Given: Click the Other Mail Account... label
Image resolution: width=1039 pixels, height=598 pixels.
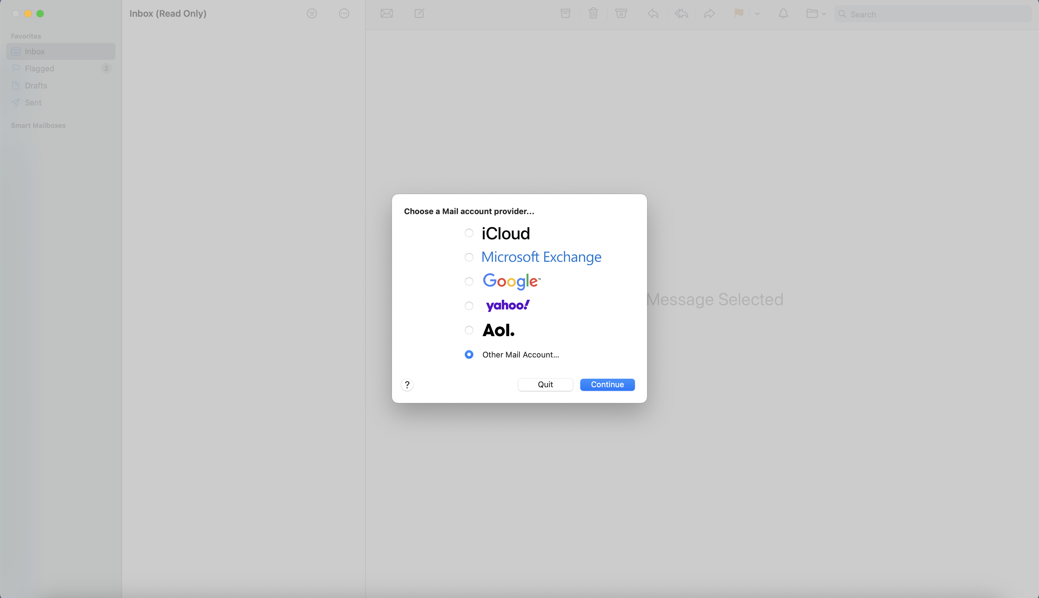Looking at the screenshot, I should 520,354.
